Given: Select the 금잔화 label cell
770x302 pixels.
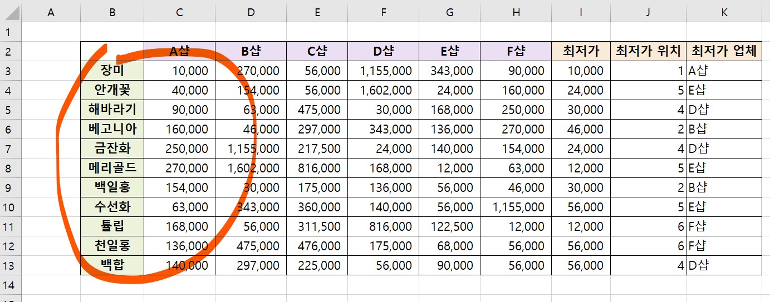Looking at the screenshot, I should pos(112,148).
